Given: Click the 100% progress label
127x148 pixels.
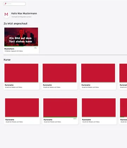Looking at the screenshot, I should (x=75, y=119).
